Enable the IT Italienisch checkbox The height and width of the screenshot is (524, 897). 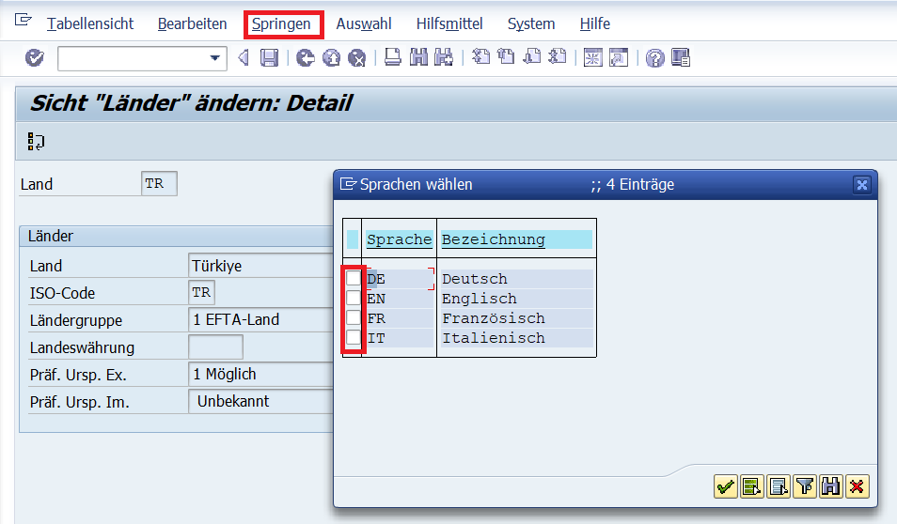pyautogui.click(x=354, y=338)
